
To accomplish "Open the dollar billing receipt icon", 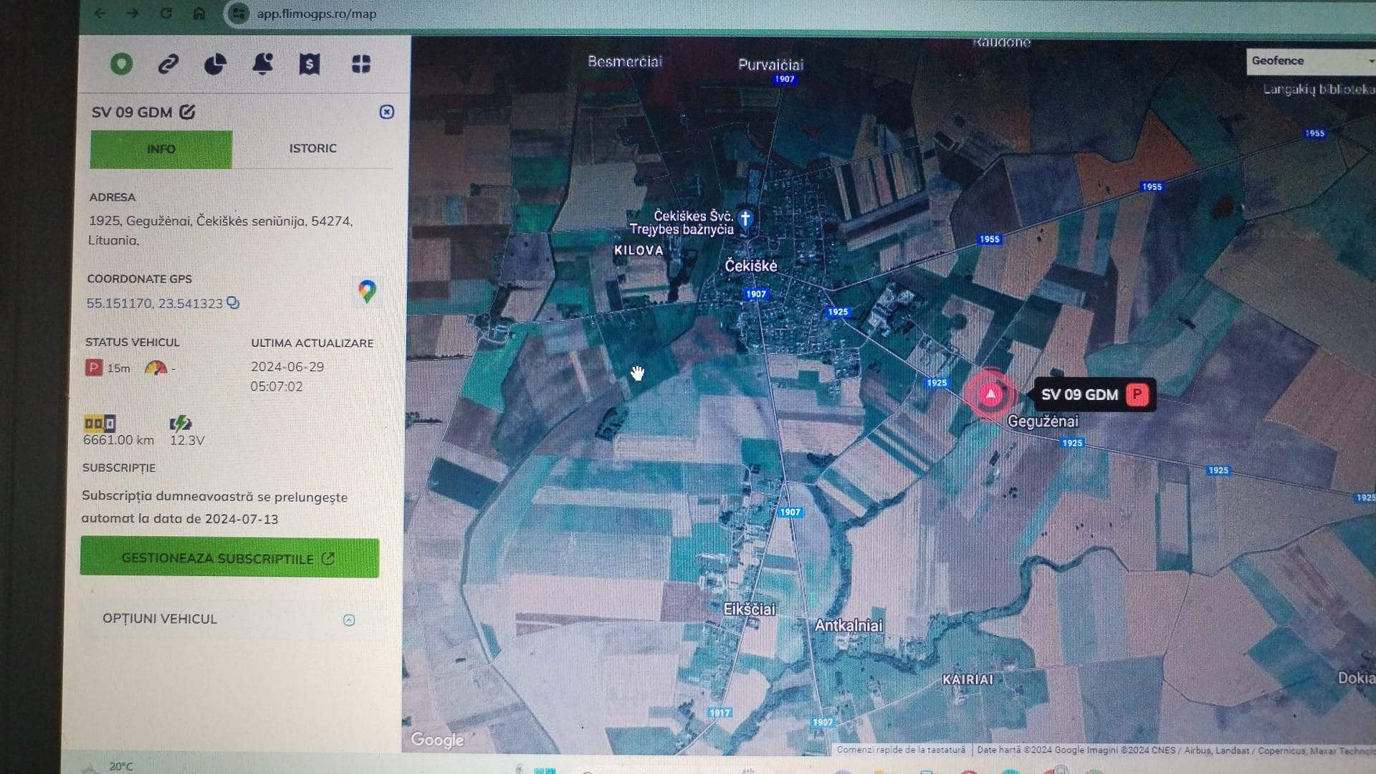I will point(310,64).
